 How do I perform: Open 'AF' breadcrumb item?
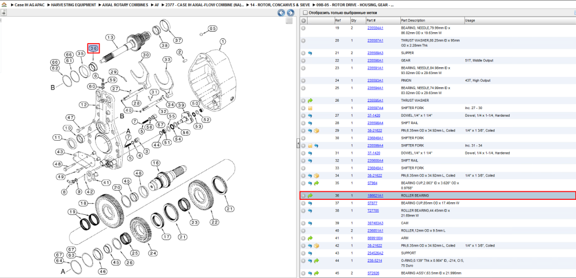(157, 6)
